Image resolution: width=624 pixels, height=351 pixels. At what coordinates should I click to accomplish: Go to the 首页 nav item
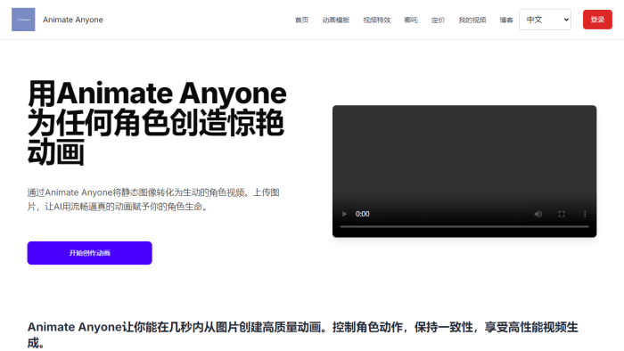(x=301, y=20)
